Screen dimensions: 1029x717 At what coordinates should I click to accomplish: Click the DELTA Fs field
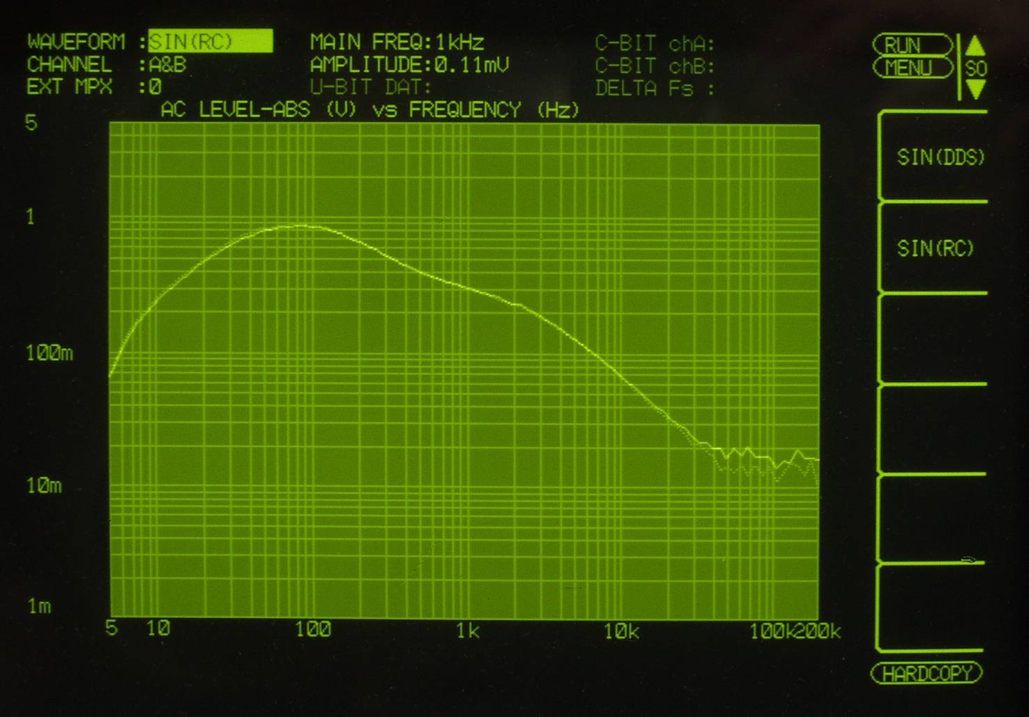tap(654, 89)
